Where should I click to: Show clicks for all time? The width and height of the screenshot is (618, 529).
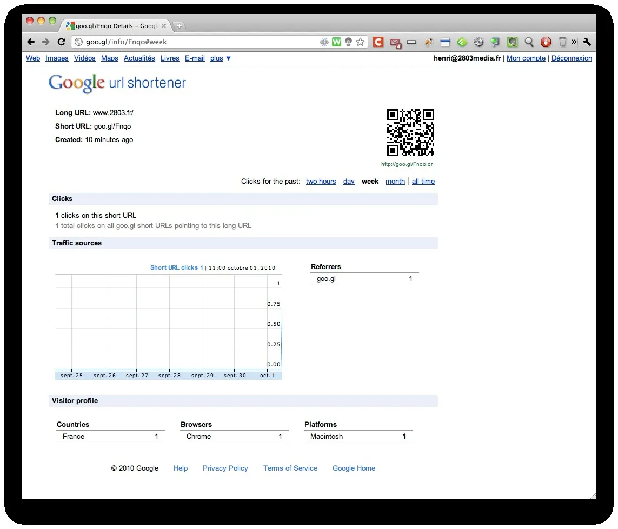coord(423,181)
